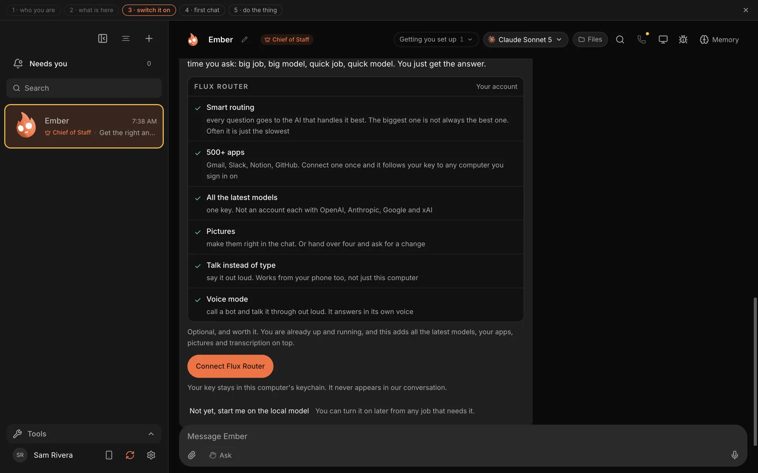Collapse the sidebar panel icon

click(x=103, y=38)
